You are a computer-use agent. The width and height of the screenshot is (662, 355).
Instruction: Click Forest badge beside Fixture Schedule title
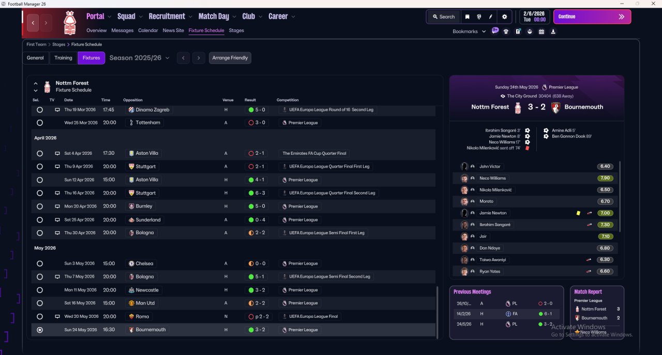(47, 87)
